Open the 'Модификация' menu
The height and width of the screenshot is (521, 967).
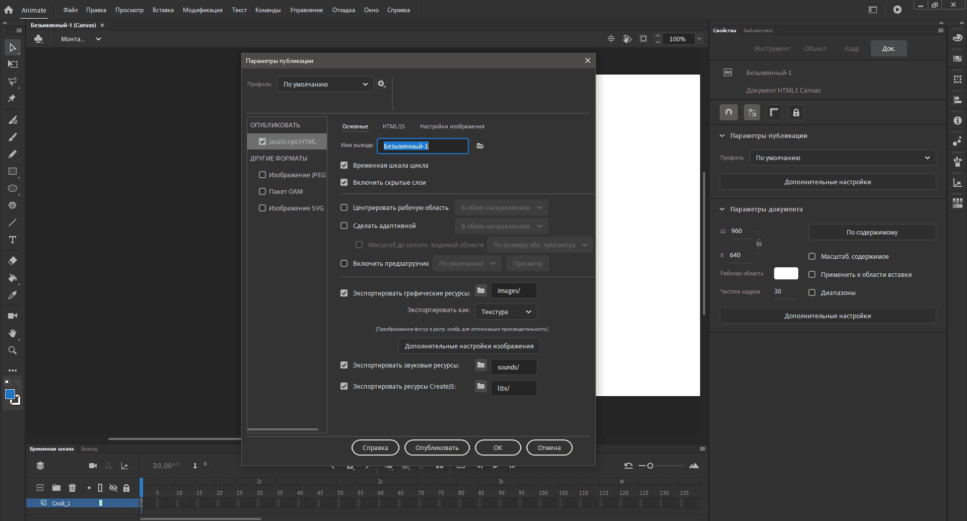(x=202, y=10)
